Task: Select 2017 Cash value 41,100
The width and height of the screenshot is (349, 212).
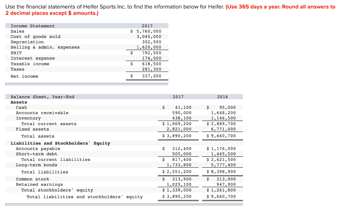Action: click(x=183, y=107)
